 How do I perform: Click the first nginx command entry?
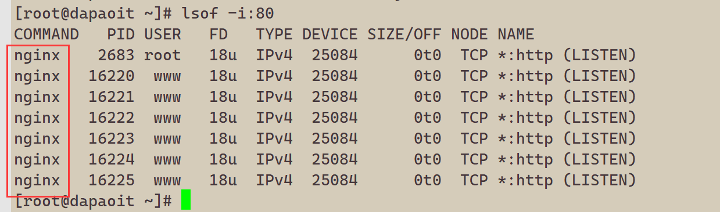click(37, 56)
